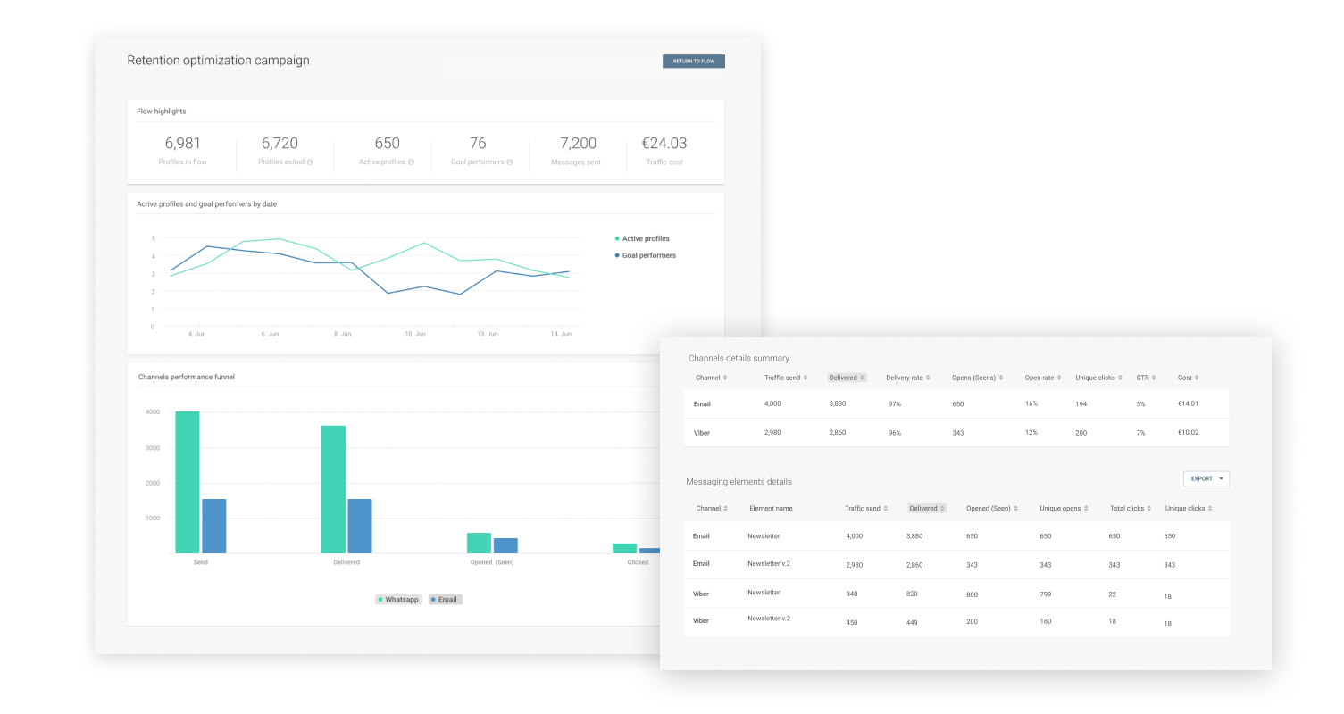Select the Email Newsletter v.2 row
Viewport: 1344px width, 714px height.
click(956, 565)
